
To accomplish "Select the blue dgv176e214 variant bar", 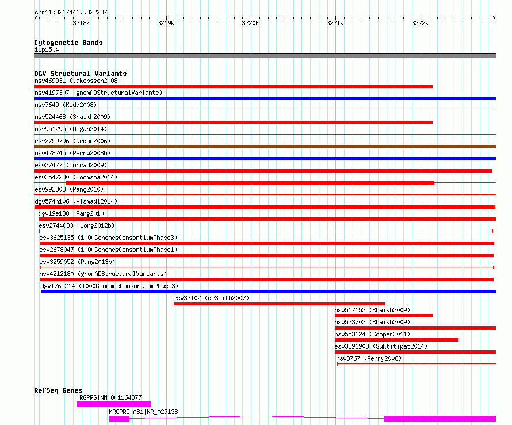I will click(x=268, y=292).
